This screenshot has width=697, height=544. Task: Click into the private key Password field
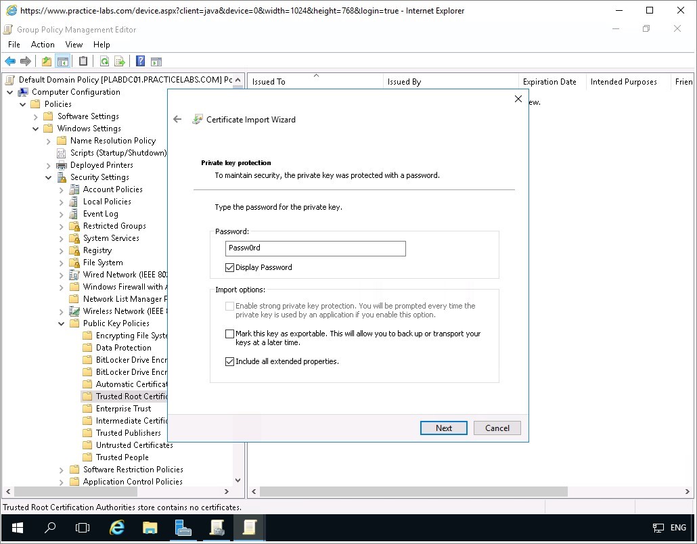(315, 248)
